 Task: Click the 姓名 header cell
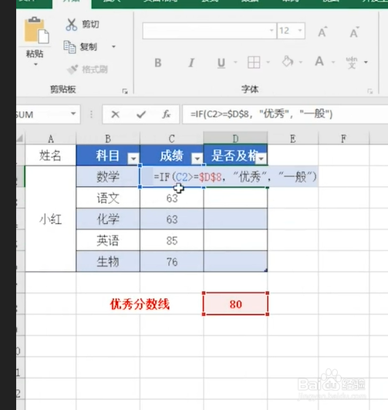coord(51,155)
